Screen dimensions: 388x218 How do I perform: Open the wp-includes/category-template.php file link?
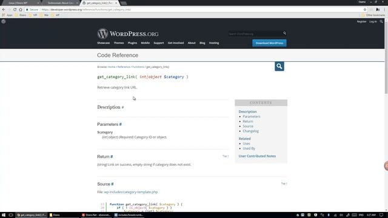131,192
